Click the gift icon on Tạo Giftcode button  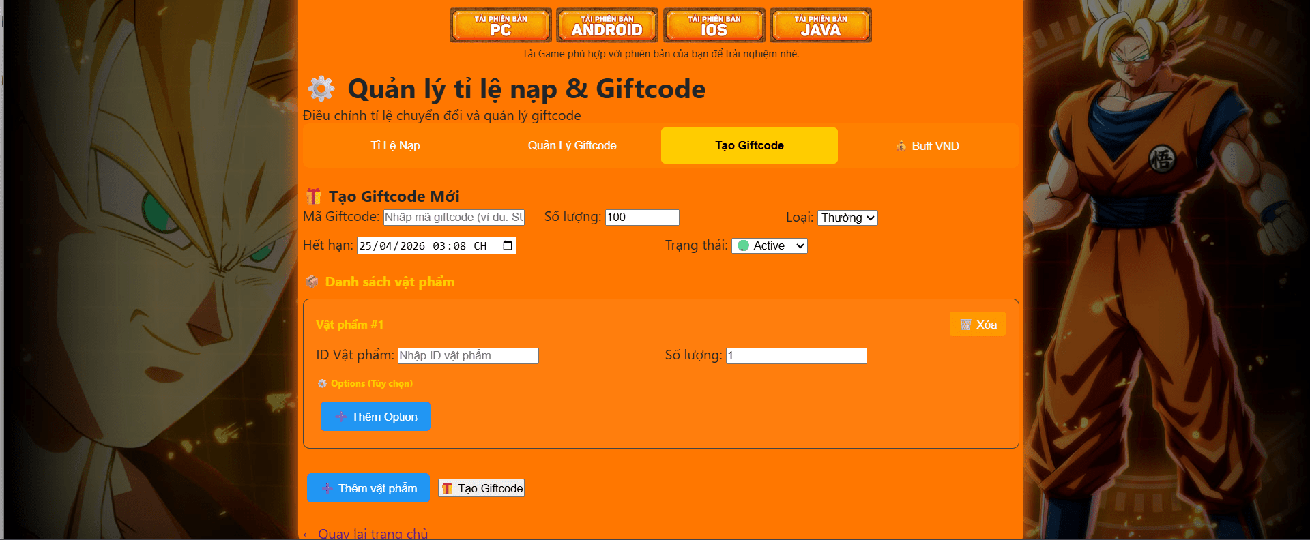[447, 488]
